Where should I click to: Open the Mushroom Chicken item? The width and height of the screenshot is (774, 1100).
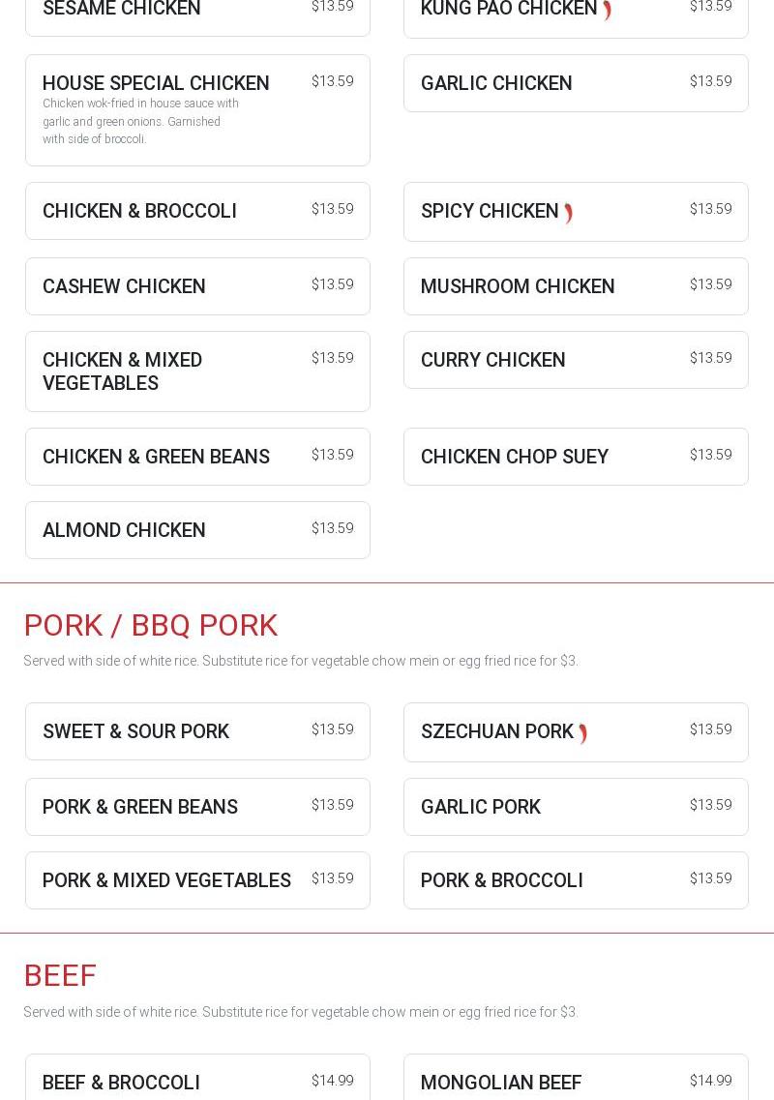coord(576,286)
